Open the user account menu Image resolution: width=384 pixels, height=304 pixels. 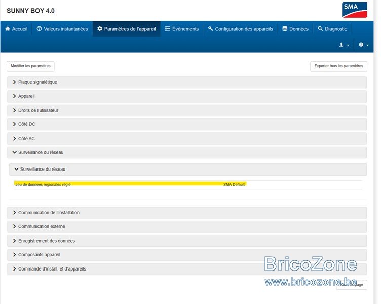pos(344,45)
